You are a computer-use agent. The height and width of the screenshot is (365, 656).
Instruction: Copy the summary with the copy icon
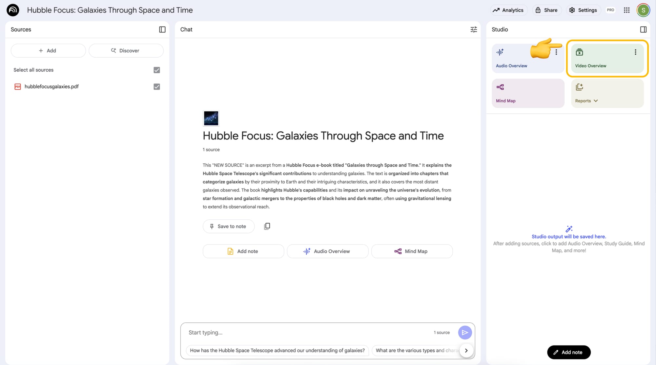267,226
